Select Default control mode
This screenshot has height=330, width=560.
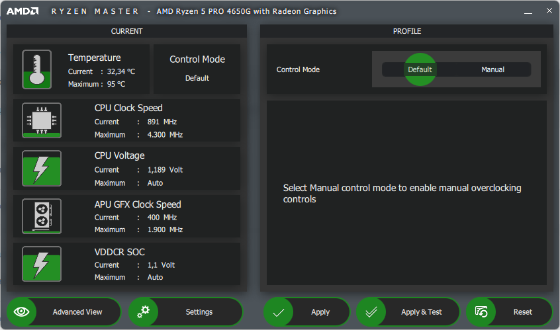tap(420, 69)
